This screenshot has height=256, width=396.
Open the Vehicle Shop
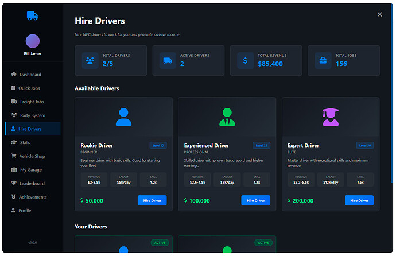32,156
